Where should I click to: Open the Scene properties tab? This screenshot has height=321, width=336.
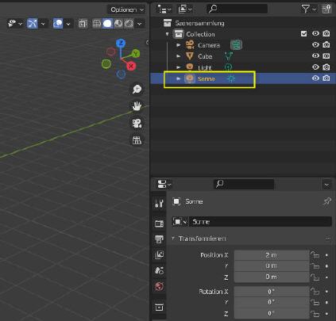[x=159, y=270]
